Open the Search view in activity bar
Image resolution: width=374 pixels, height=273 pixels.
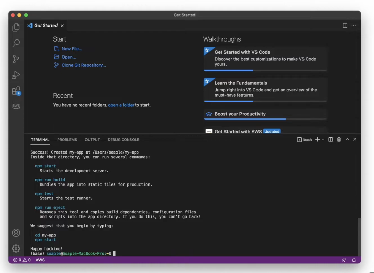pos(16,43)
